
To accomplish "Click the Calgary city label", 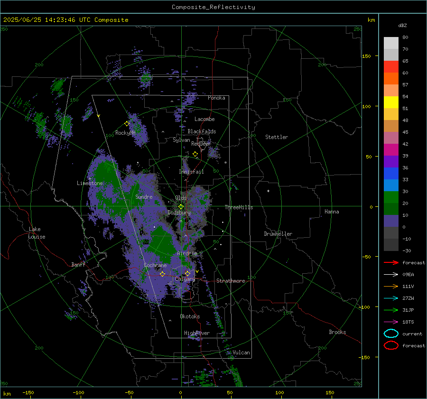I will point(185,279).
